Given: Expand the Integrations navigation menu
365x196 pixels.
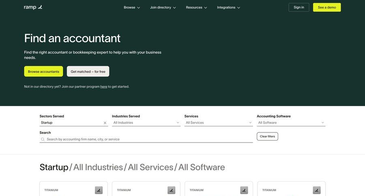Looking at the screenshot, I should (x=228, y=7).
